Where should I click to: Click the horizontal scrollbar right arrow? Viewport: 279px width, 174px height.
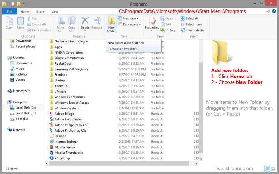196,164
